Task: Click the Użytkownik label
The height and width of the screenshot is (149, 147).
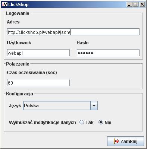Action: pyautogui.click(x=19, y=43)
